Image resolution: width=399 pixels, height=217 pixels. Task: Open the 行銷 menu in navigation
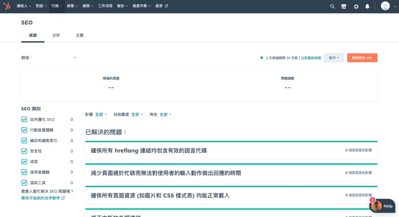(57, 6)
